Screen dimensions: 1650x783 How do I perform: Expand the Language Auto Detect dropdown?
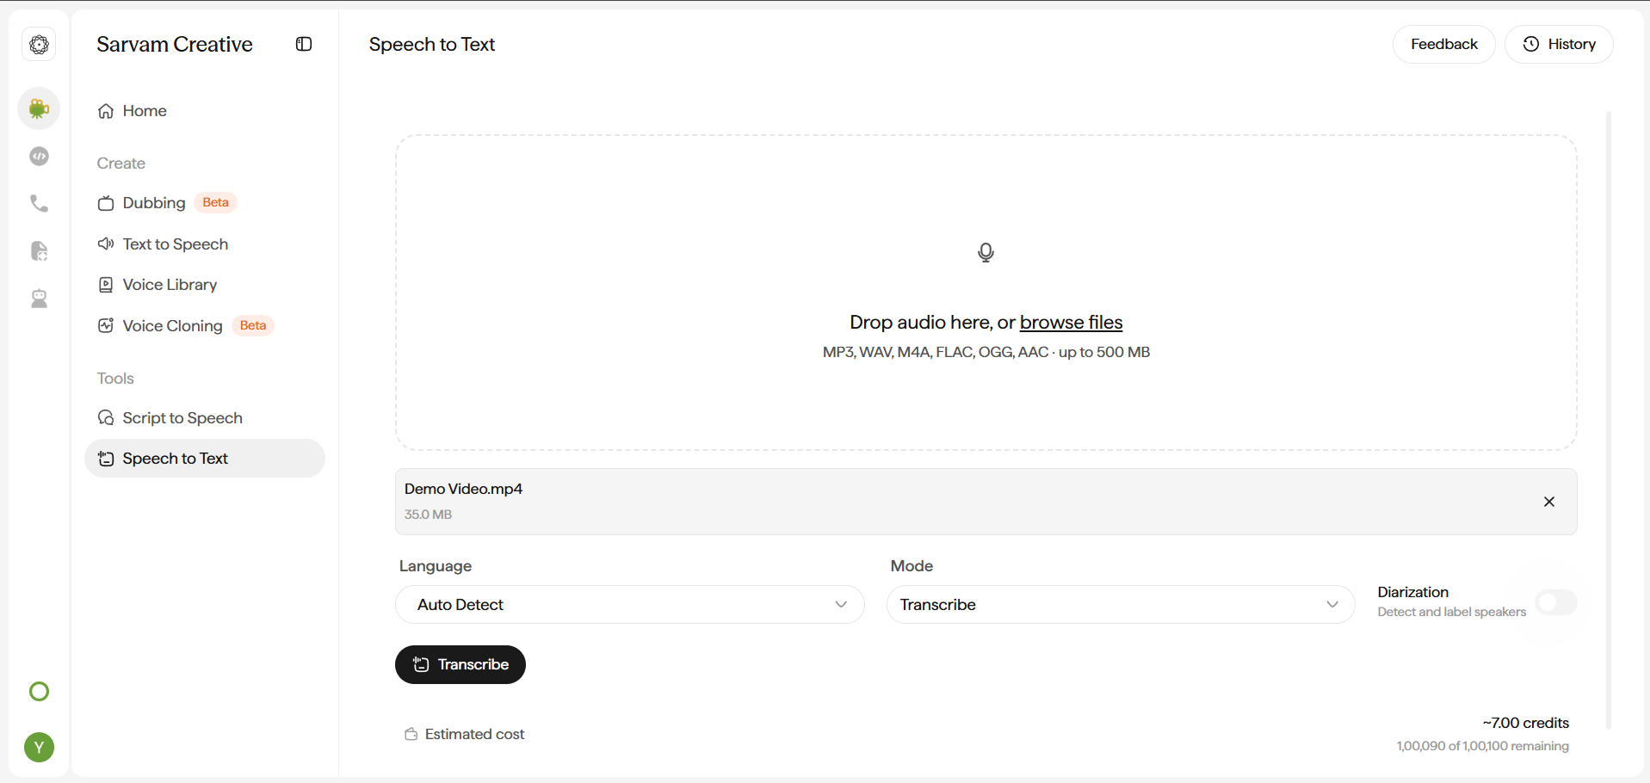click(630, 605)
